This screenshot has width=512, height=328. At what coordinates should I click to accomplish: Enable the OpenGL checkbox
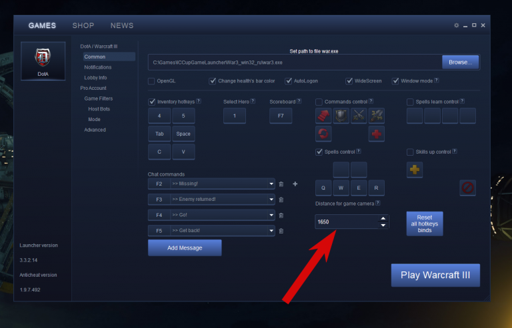[x=151, y=81]
